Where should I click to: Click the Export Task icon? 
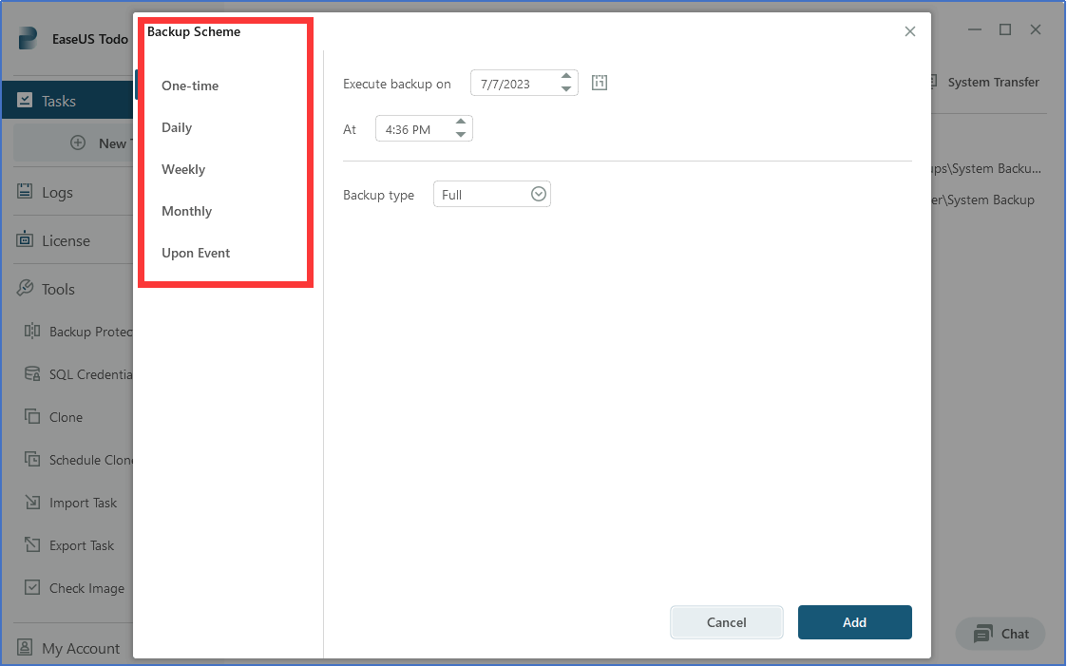(x=32, y=545)
